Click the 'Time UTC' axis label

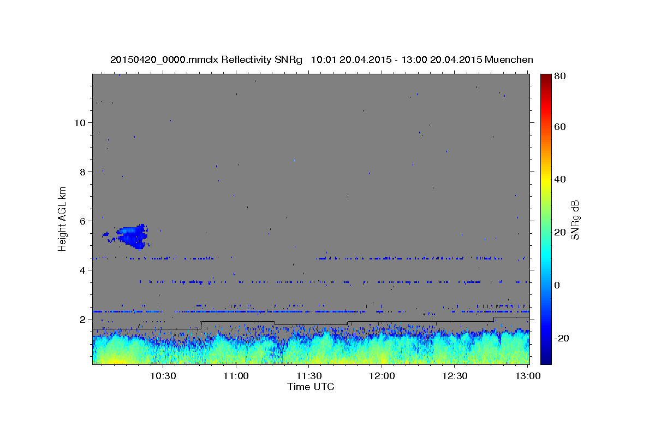coord(311,387)
